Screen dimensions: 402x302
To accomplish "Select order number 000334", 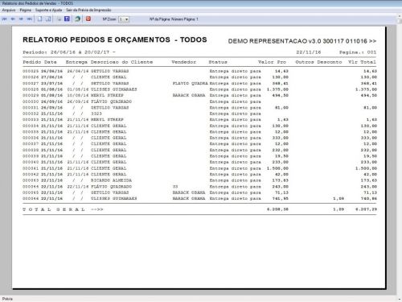I will (31, 126).
